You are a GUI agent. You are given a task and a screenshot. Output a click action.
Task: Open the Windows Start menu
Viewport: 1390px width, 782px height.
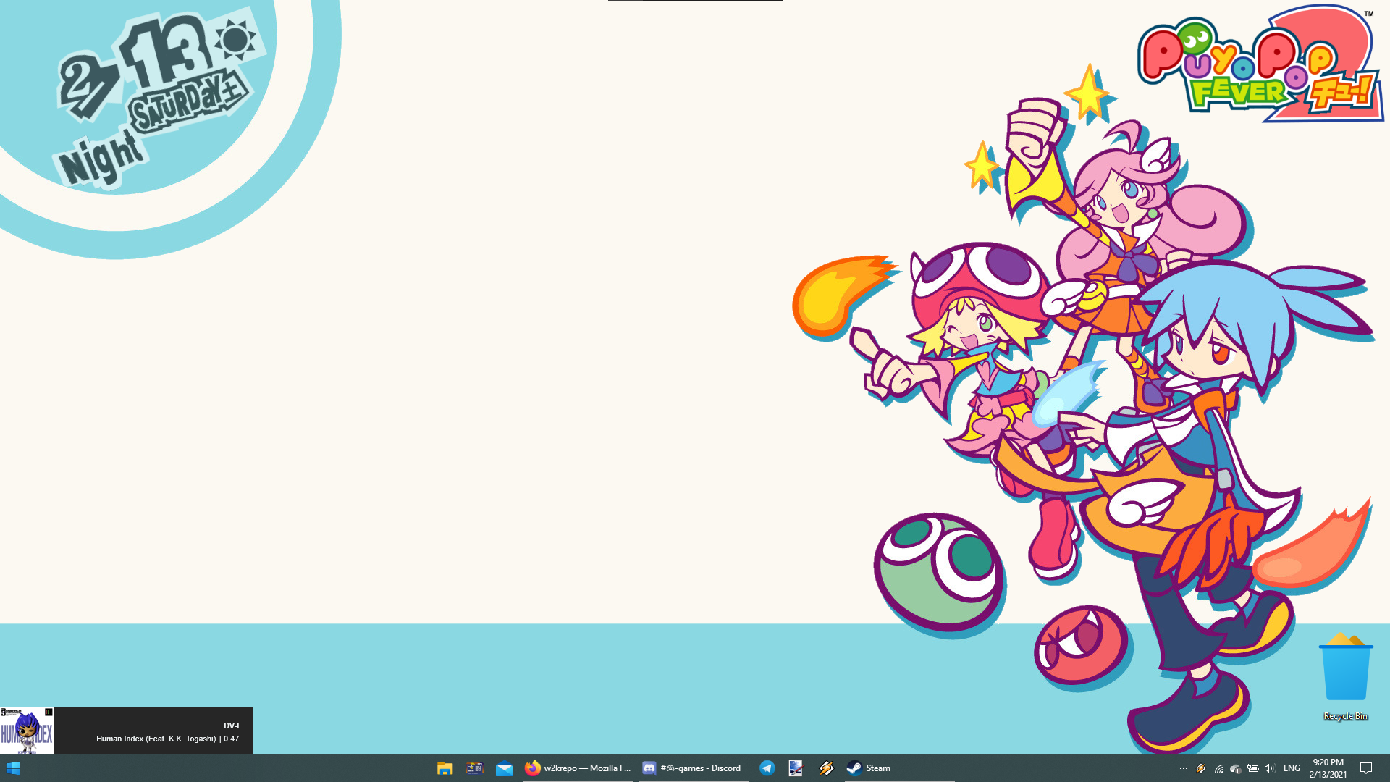point(13,768)
